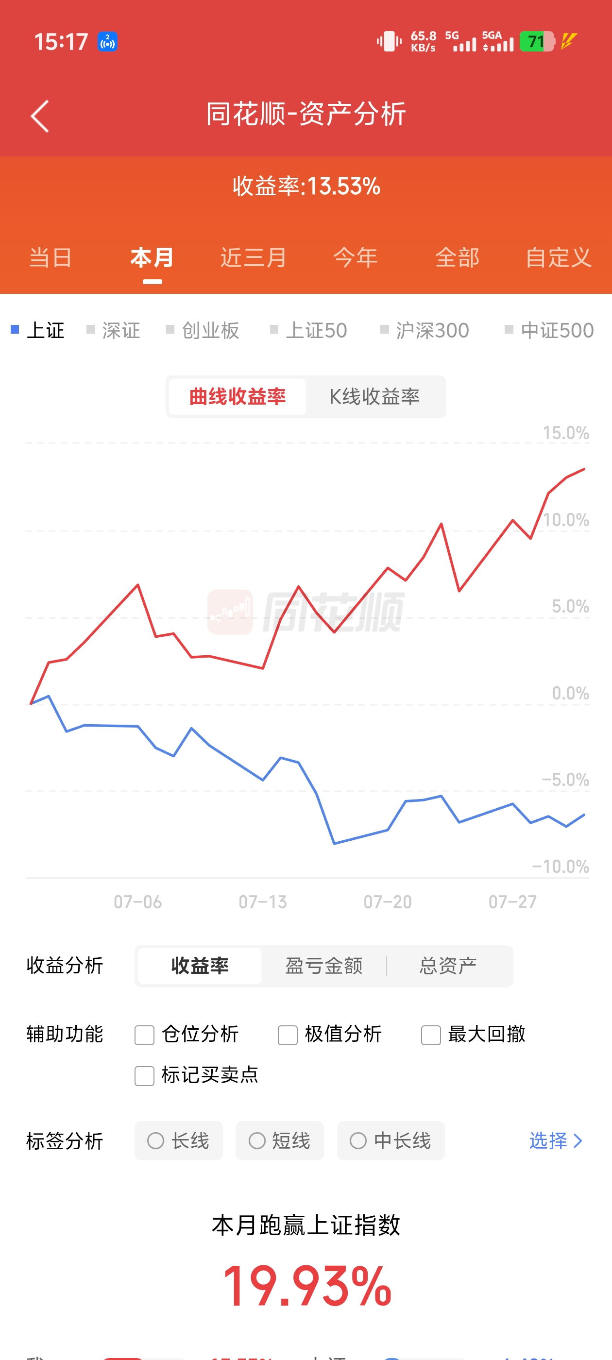Screen dimensions: 612x1360
Task: Show 盈亏金额 in 收益分析
Action: click(x=323, y=966)
